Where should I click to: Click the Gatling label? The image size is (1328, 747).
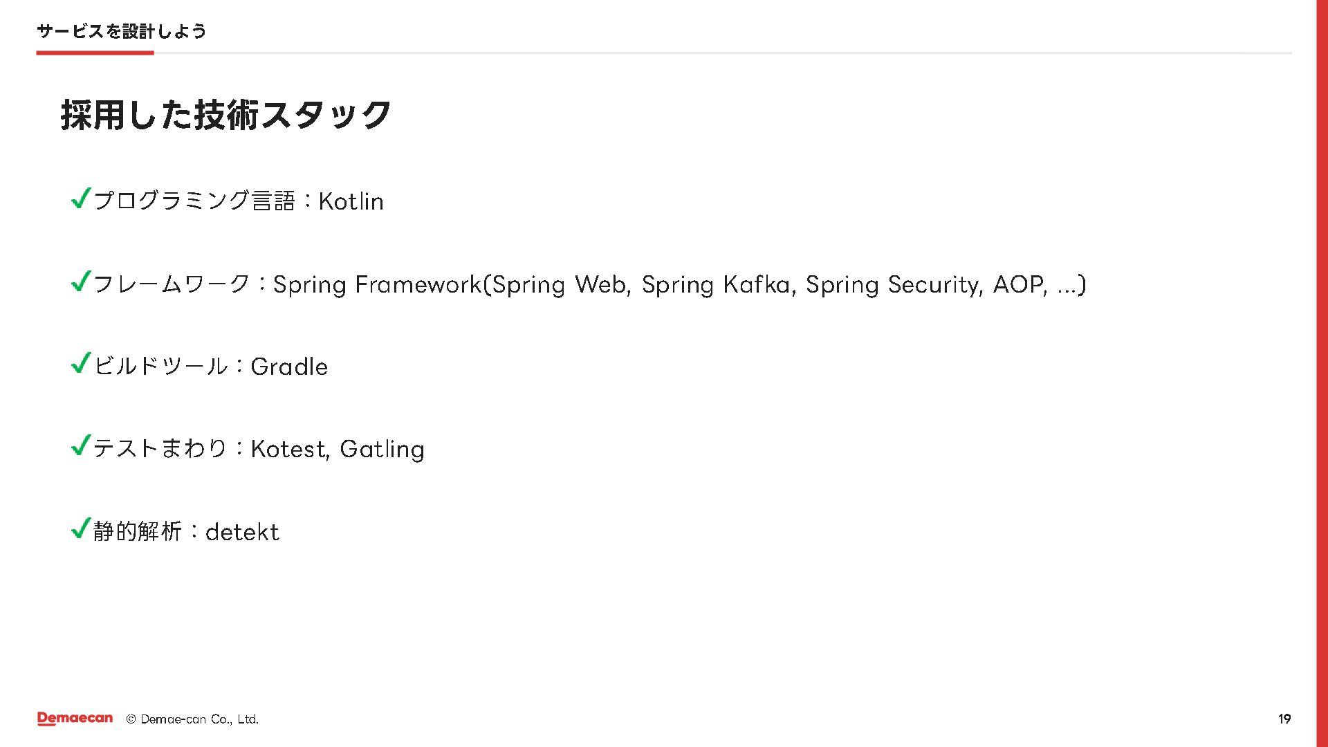[382, 450]
